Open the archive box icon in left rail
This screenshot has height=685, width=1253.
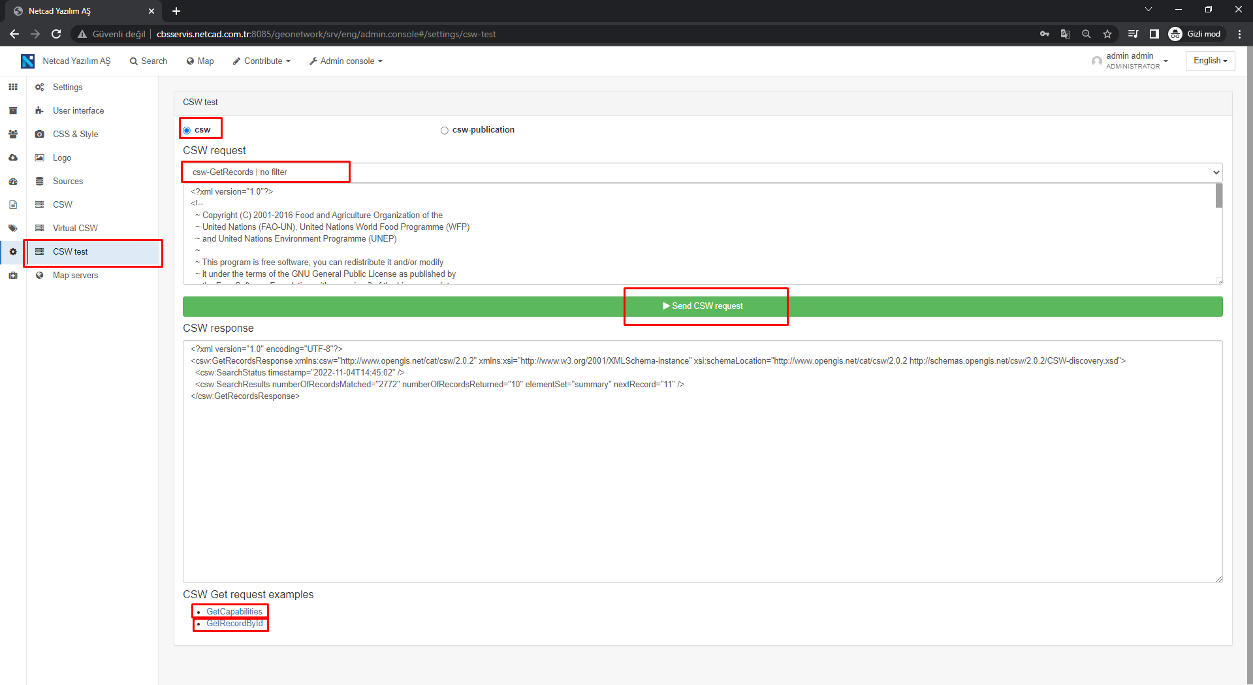pos(13,110)
